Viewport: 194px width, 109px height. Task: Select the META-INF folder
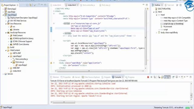(x=17, y=53)
